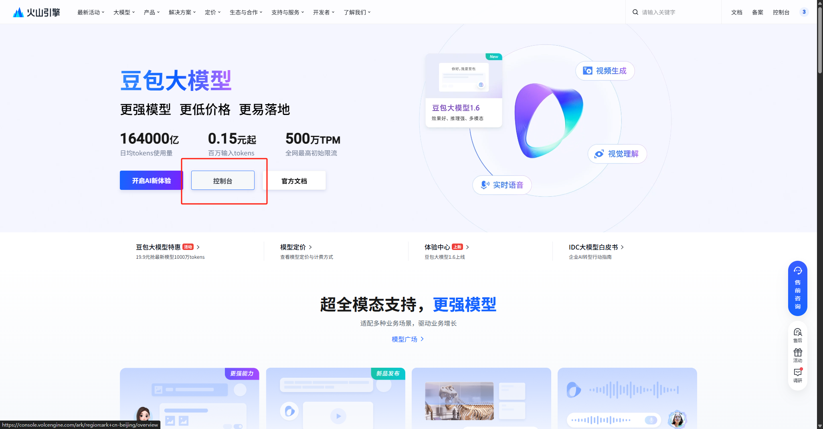823x429 pixels.
Task: Click the 官方文档 button
Action: pos(294,181)
